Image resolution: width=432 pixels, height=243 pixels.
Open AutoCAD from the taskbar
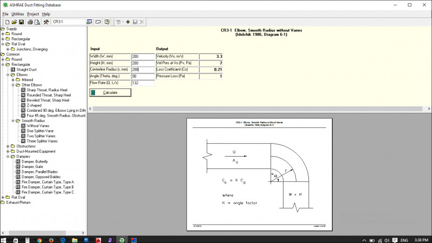click(x=98, y=240)
